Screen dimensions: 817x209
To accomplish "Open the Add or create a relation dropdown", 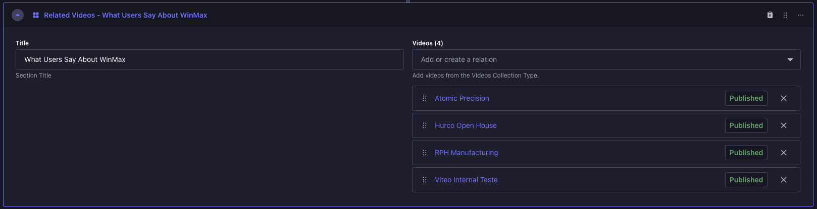I will (x=606, y=59).
